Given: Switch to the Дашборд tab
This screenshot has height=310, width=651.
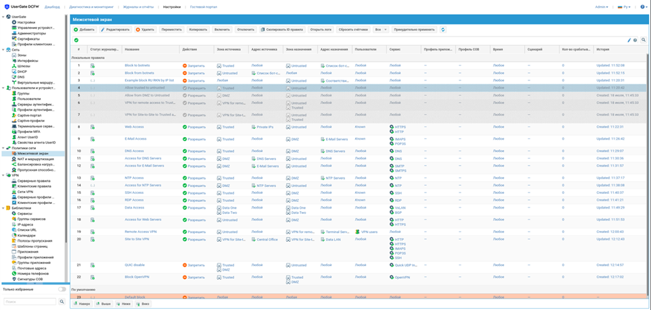Looking at the screenshot, I should [x=52, y=7].
